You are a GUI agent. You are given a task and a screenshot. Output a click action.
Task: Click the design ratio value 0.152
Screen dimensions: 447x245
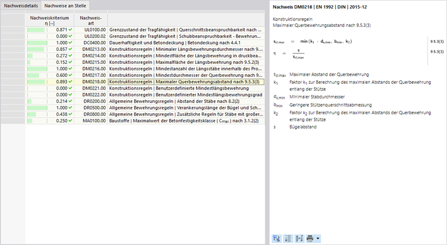click(62, 62)
